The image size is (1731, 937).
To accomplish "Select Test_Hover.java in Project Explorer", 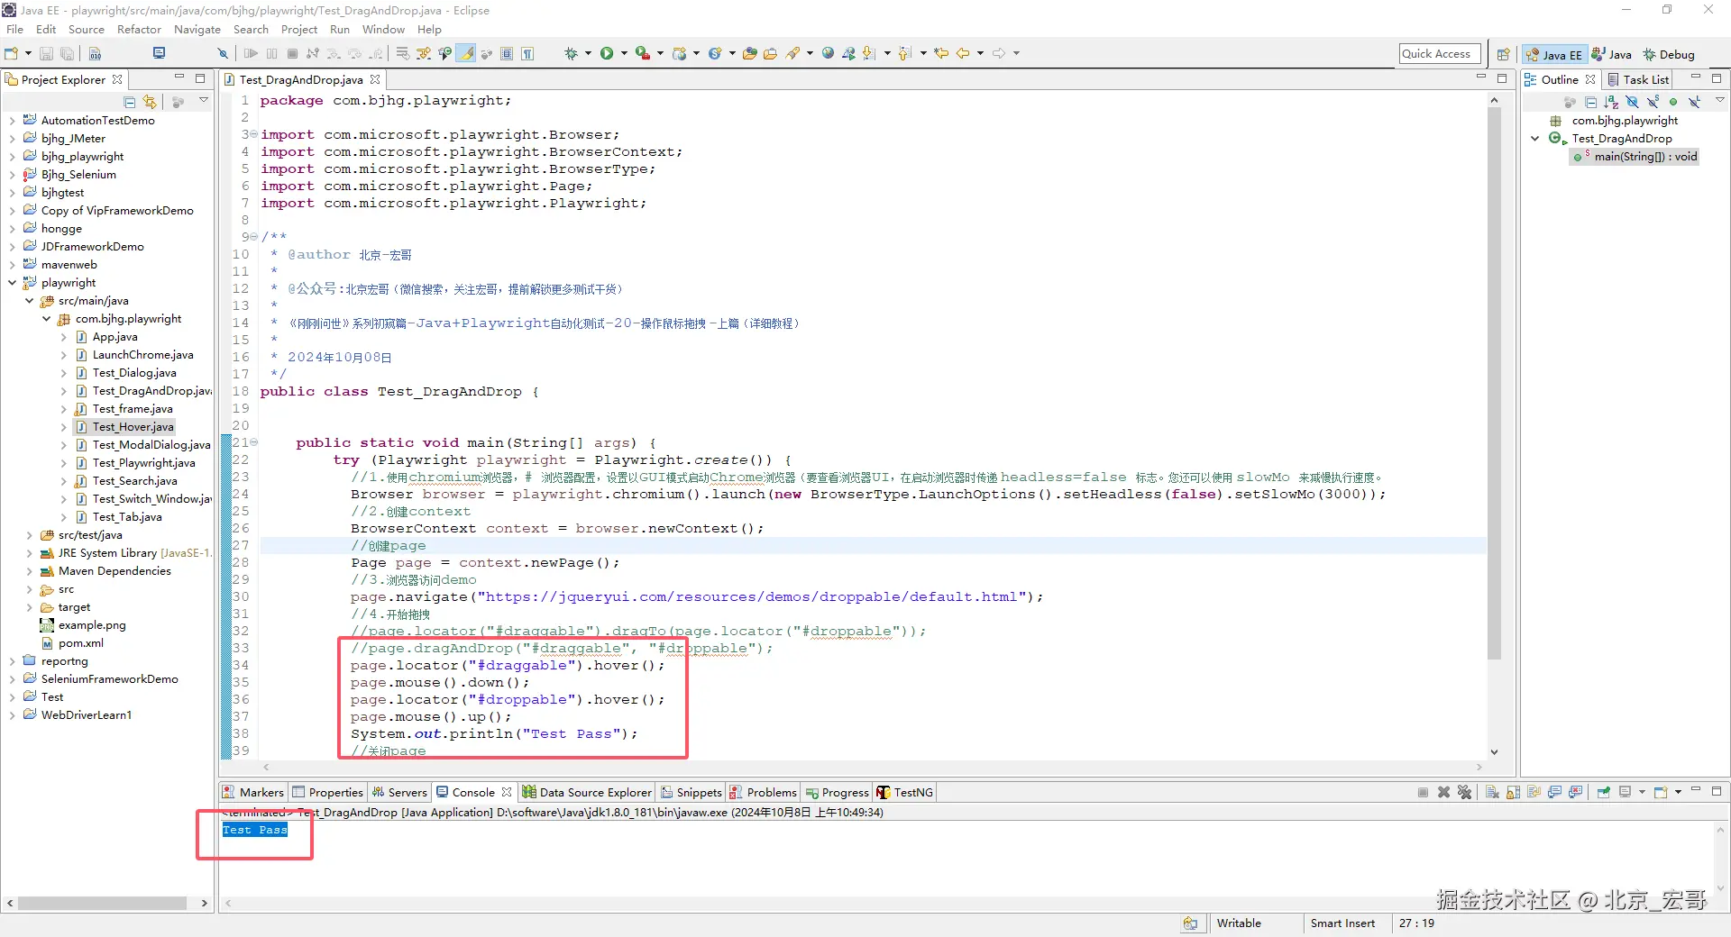I will click(133, 427).
